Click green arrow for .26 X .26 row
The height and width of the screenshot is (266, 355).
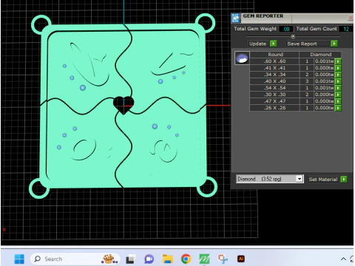pos(338,108)
